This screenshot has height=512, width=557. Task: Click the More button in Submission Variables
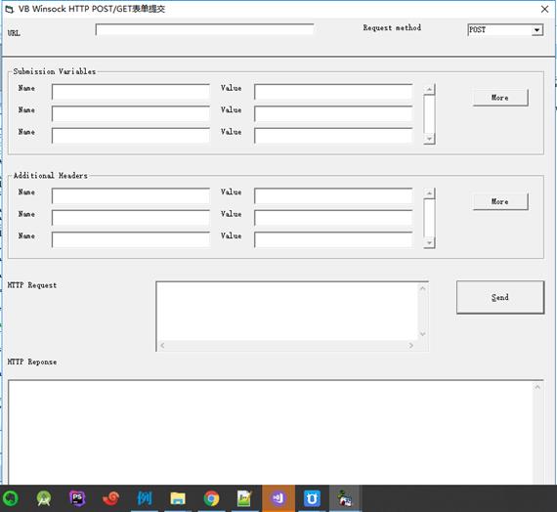coord(500,98)
